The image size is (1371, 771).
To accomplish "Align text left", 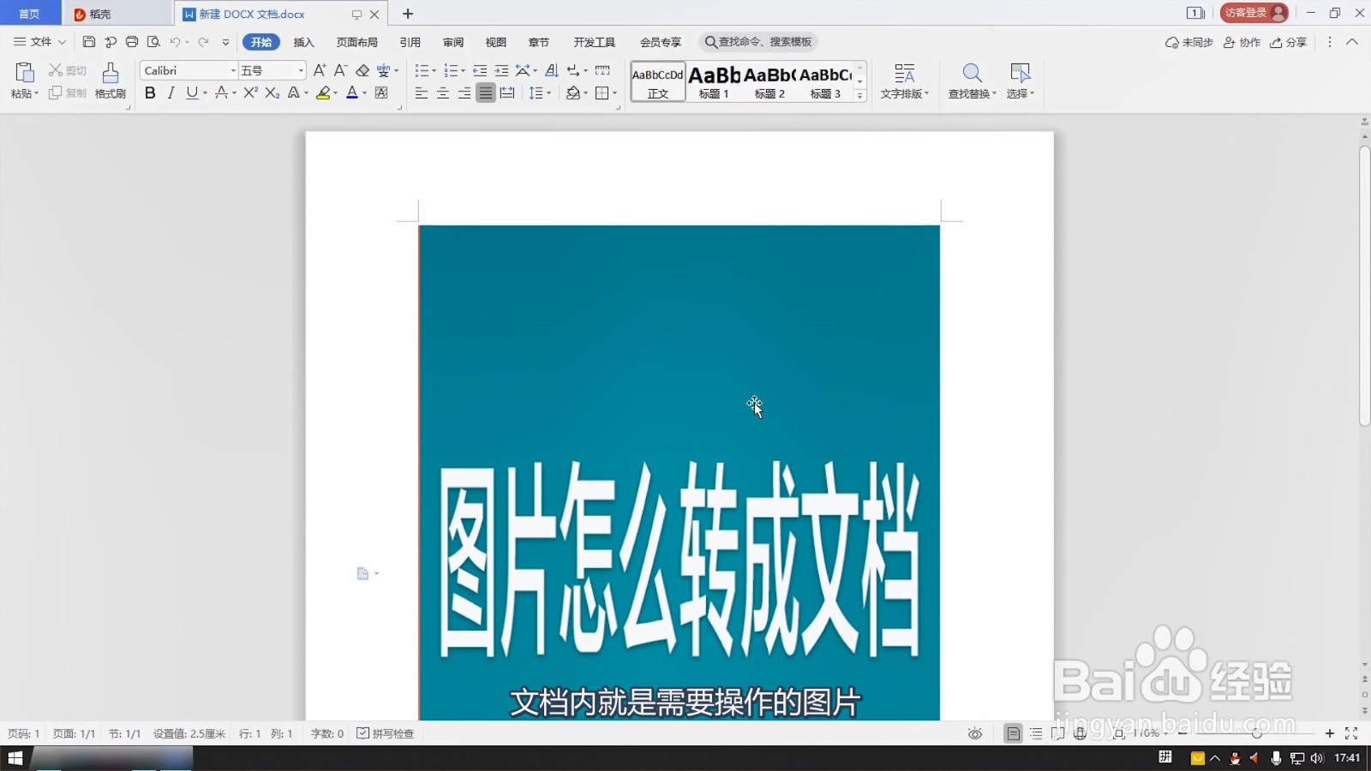I will (x=421, y=93).
